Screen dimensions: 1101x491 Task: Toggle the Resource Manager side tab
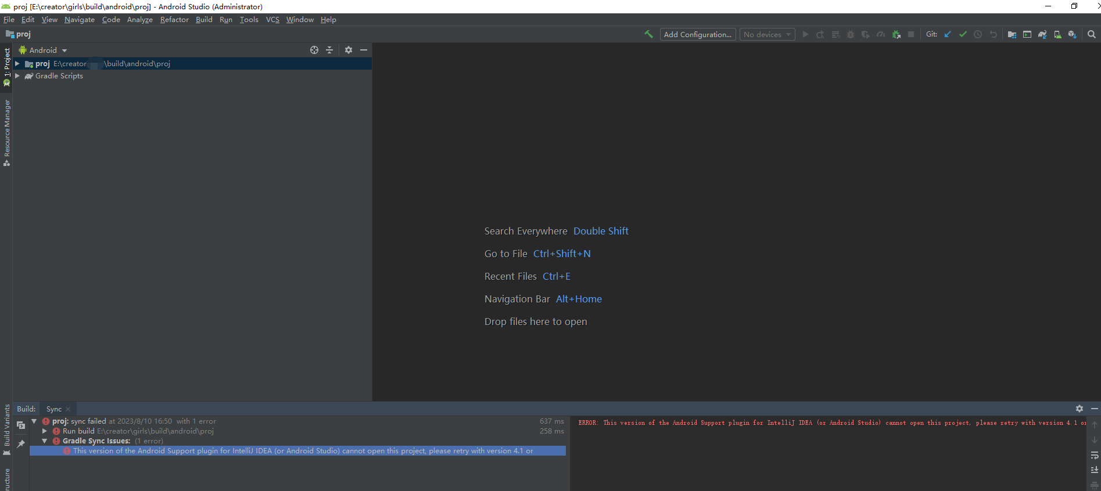[6, 133]
